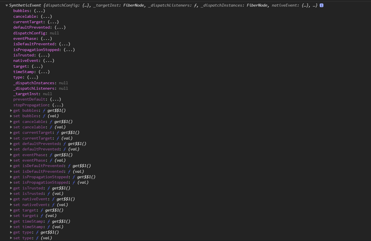Expand the get isTrusted getter

11,188
